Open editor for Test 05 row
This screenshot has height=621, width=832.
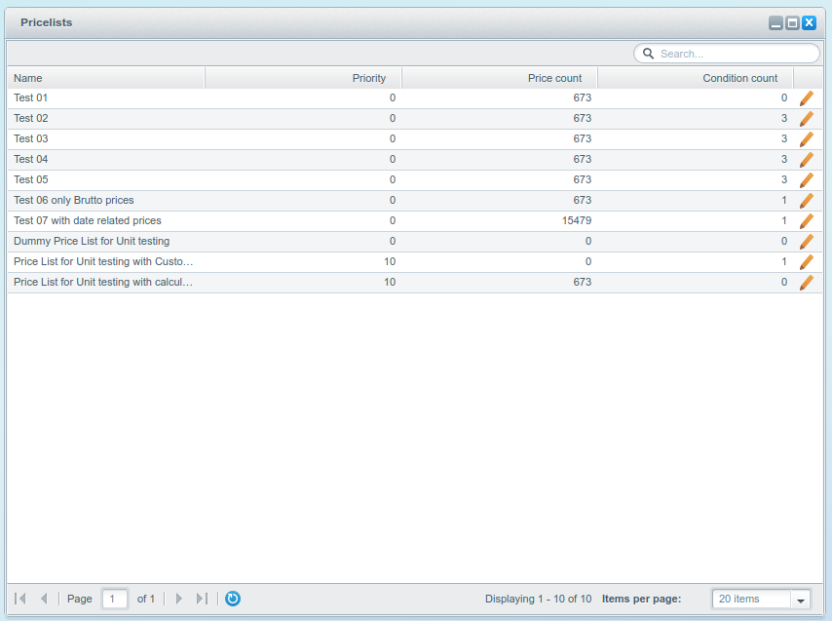tap(806, 180)
